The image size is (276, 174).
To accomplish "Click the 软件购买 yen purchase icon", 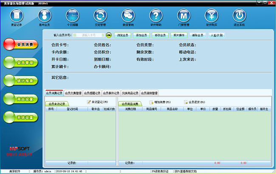I will pyautogui.click(x=211, y=16).
